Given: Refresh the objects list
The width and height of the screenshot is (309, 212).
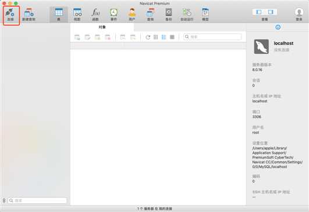Looking at the screenshot, I should (148, 37).
